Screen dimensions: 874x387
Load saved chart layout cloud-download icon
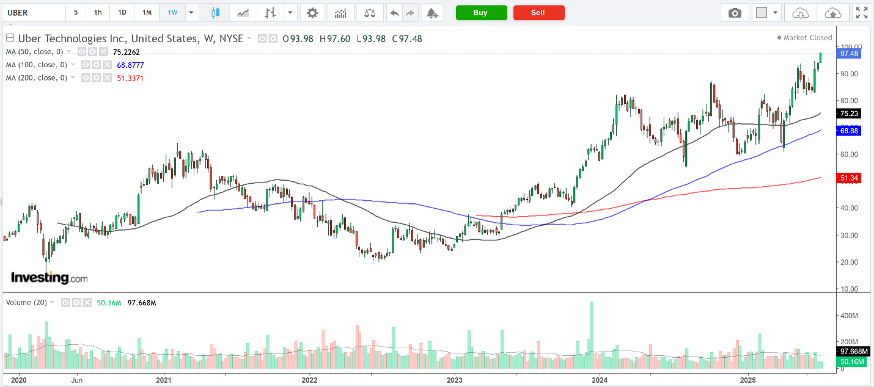(800, 12)
